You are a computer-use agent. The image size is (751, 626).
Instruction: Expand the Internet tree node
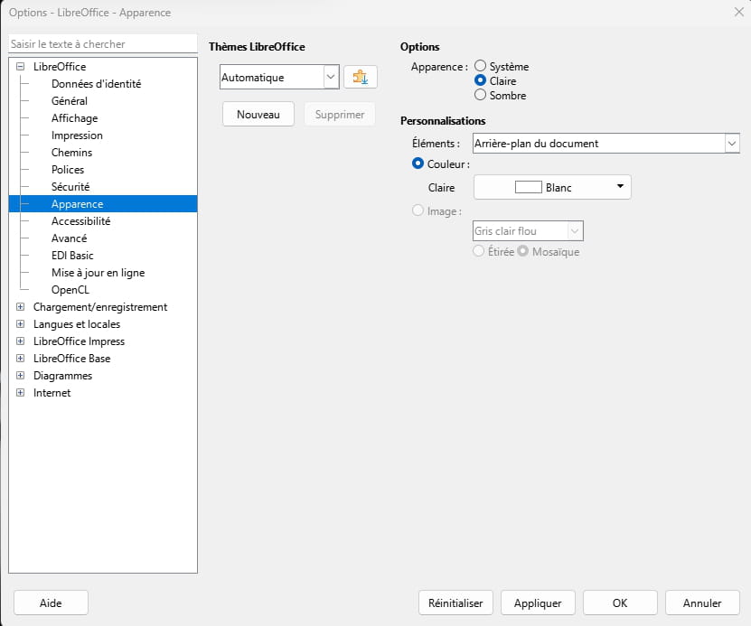click(20, 393)
